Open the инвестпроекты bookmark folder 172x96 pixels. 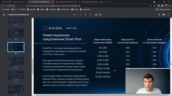[63, 9]
